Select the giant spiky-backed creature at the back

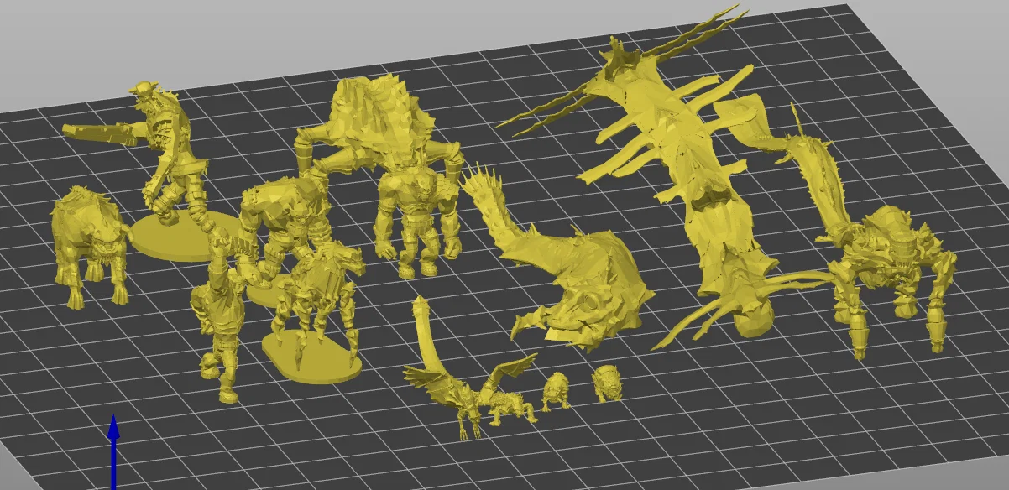[378, 126]
